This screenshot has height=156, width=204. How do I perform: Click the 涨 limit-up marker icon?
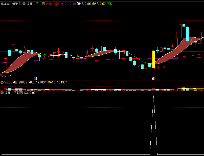(x=153, y=78)
